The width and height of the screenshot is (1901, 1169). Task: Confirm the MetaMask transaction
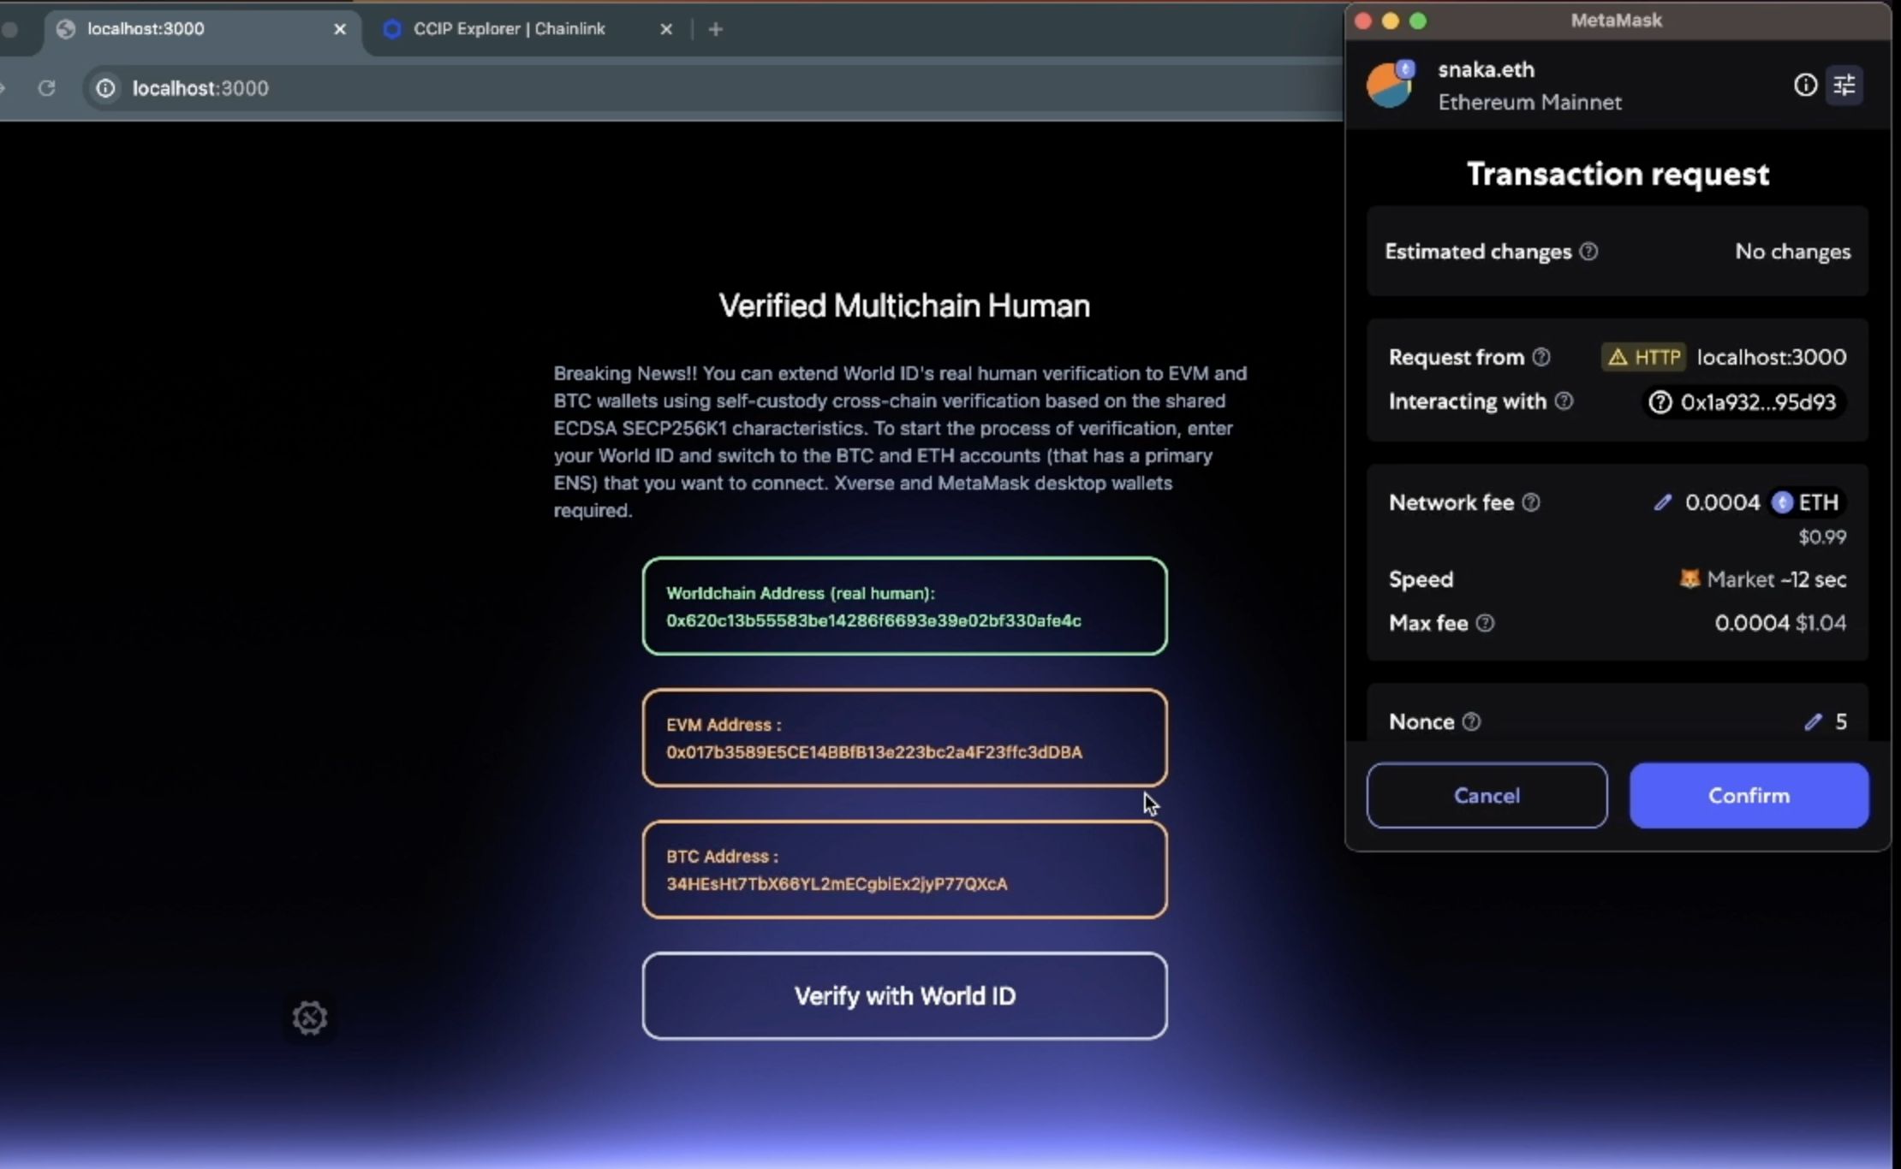[x=1749, y=795]
